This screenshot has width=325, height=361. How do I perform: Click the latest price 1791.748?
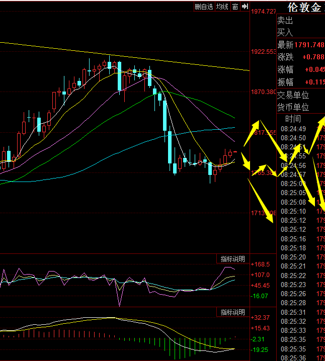(x=309, y=45)
